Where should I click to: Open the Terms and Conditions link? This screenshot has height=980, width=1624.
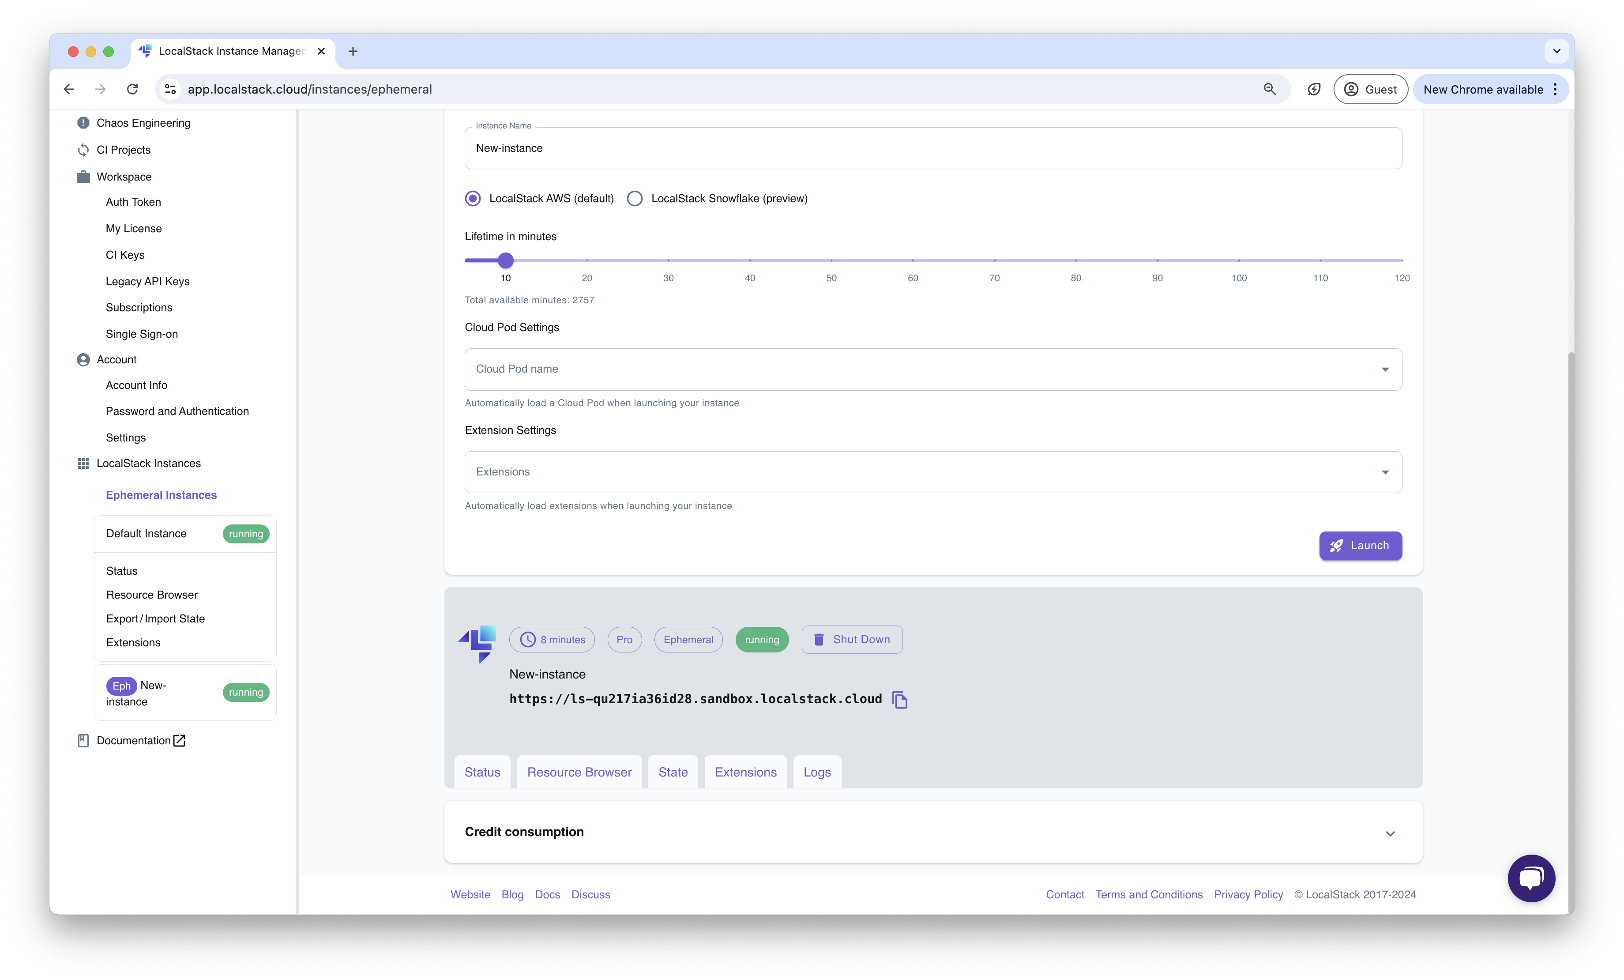(x=1148, y=894)
